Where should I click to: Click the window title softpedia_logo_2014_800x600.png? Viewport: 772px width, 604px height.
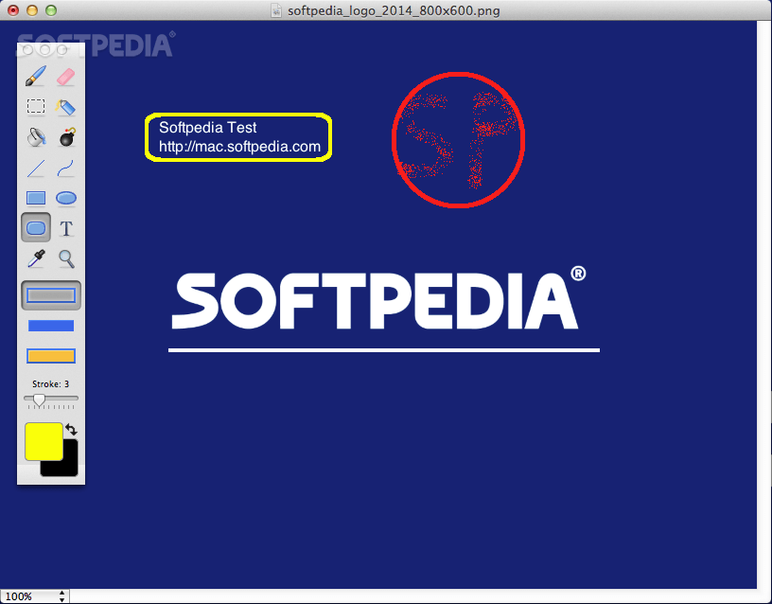pyautogui.click(x=394, y=10)
